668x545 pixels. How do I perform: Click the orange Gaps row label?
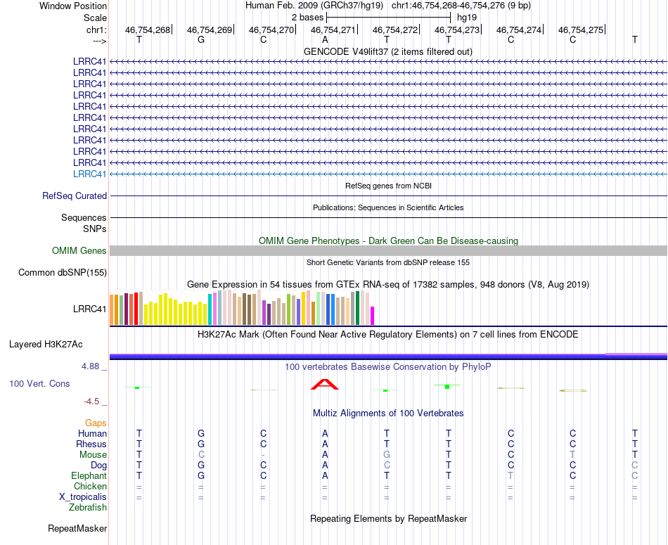(x=96, y=423)
